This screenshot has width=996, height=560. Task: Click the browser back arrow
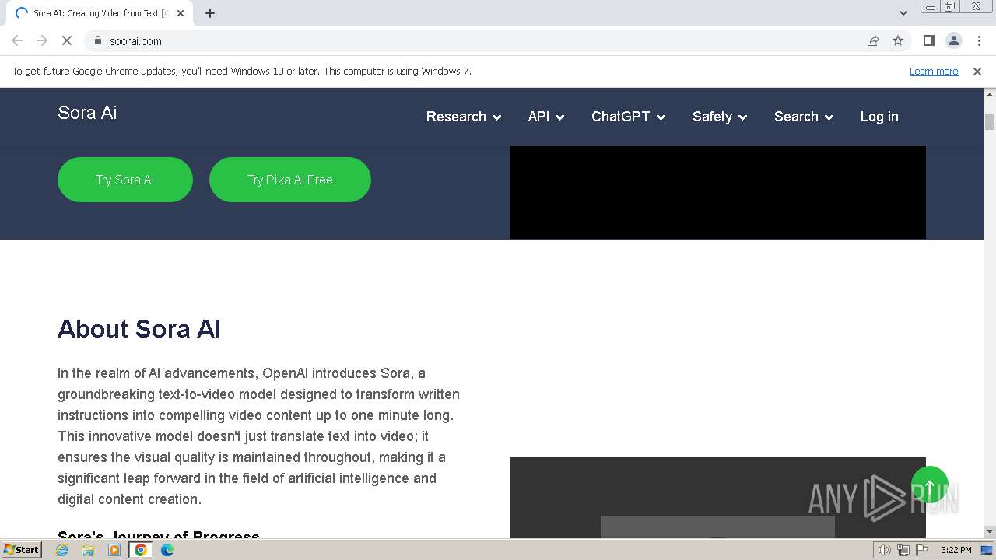(x=17, y=40)
